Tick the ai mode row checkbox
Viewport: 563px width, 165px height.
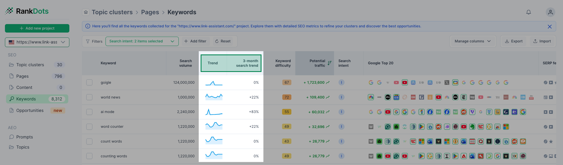click(x=89, y=112)
